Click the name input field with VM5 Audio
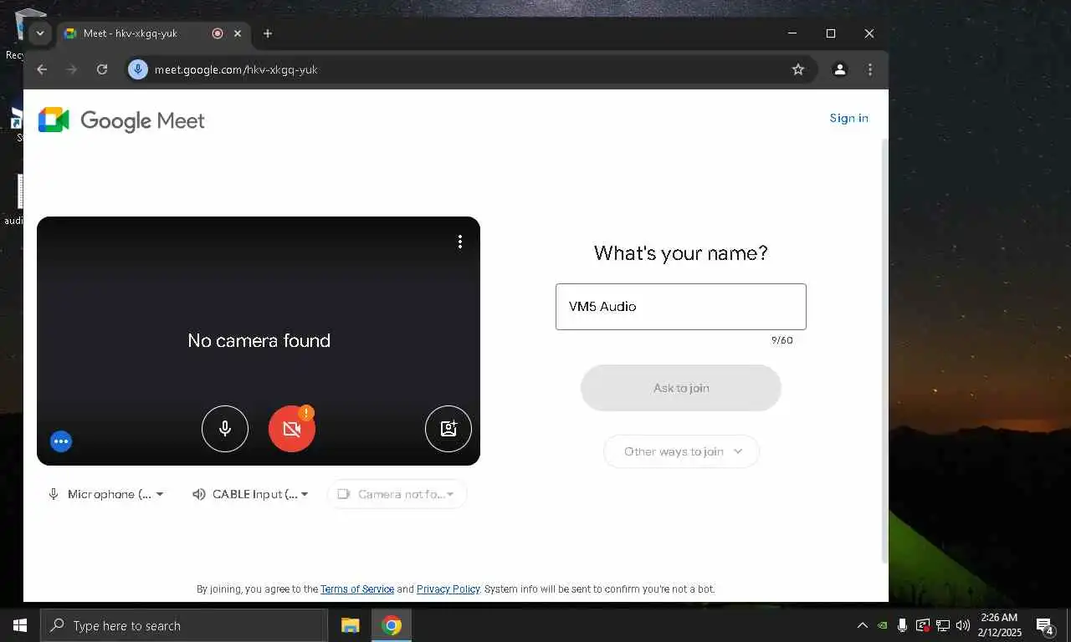Image resolution: width=1071 pixels, height=642 pixels. coord(681,307)
